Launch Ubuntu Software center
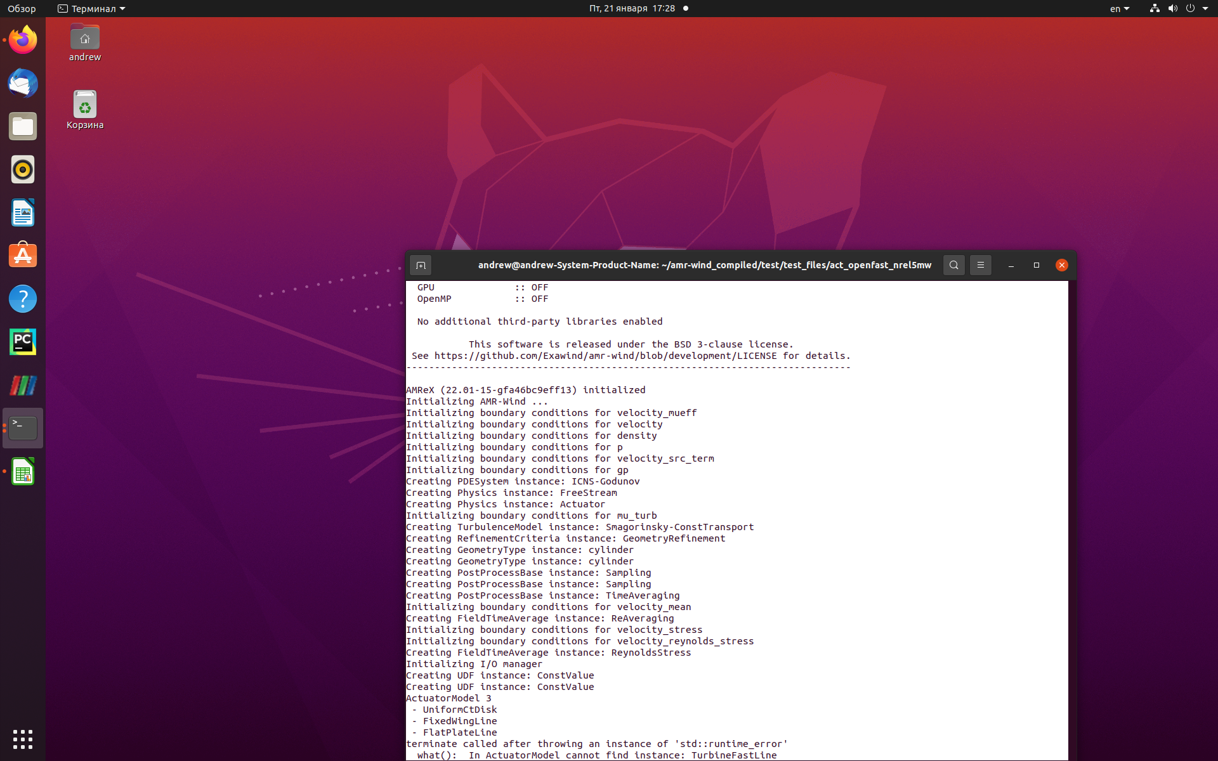The height and width of the screenshot is (761, 1218). 22,255
